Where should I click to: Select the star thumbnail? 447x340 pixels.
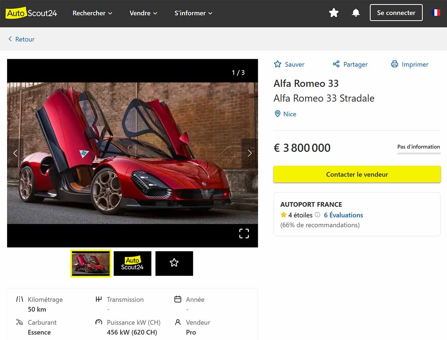click(174, 264)
